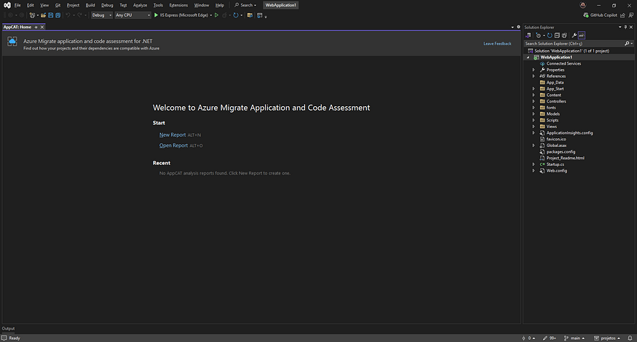Select Connected Services node

(563, 64)
